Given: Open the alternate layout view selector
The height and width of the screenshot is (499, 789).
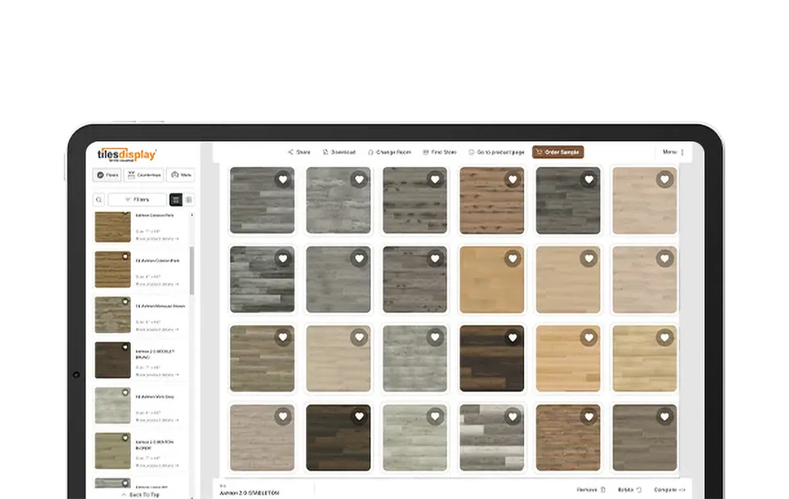Looking at the screenshot, I should point(189,200).
